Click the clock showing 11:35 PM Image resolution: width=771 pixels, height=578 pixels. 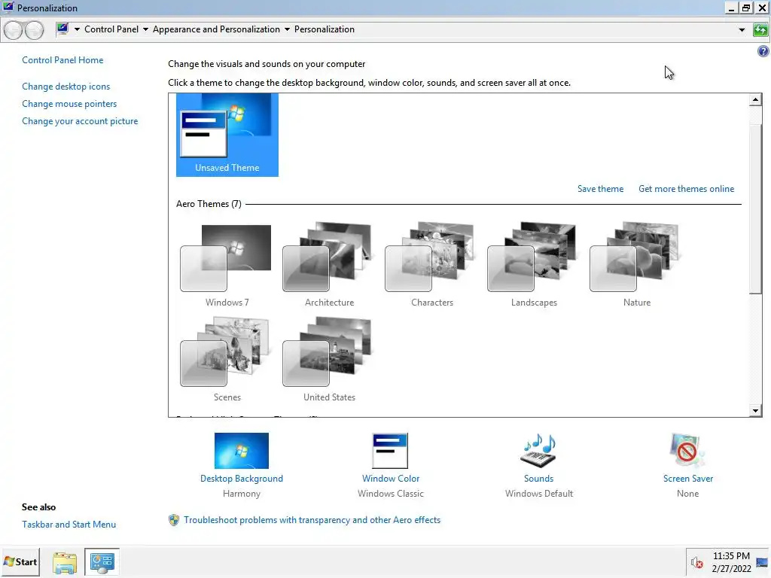tap(731, 556)
